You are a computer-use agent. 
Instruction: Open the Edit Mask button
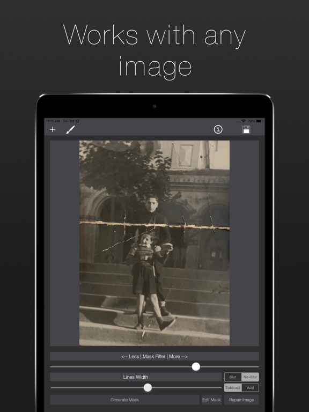click(x=211, y=400)
